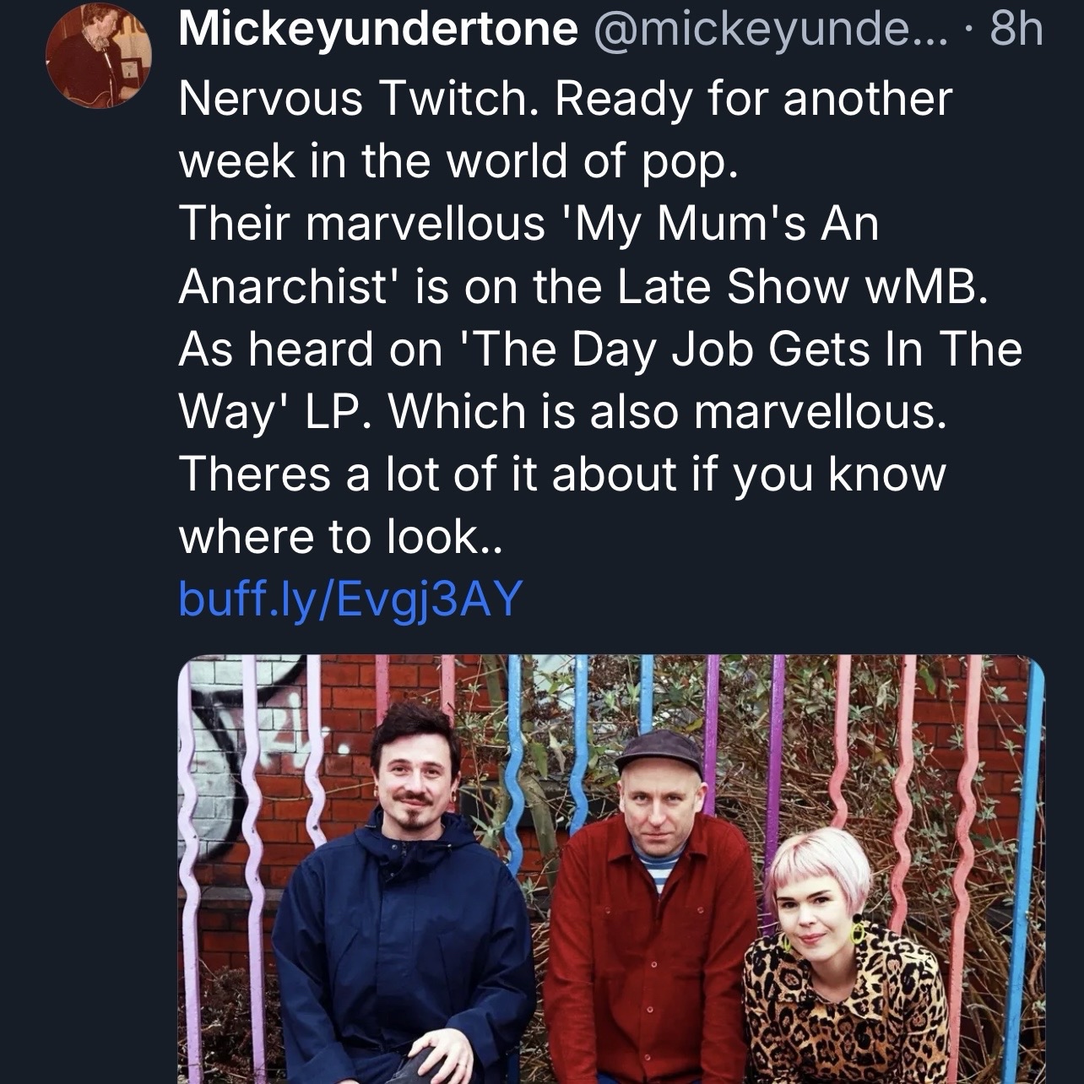1084x1084 pixels.
Task: Select "Late Show wMB" in the tweet
Action: pos(800,286)
